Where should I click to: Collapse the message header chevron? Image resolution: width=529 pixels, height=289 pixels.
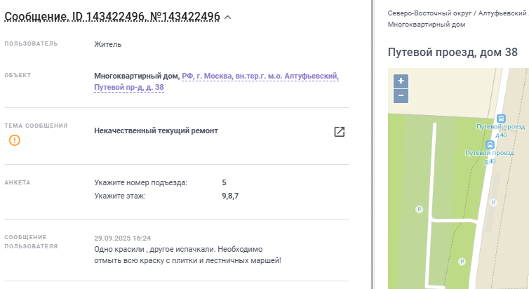[228, 16]
